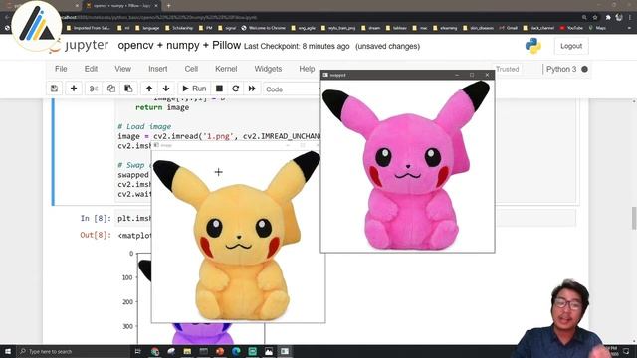Viewport: 637px width, 358px height.
Task: Open the cell type Code dropdown
Action: [x=292, y=89]
